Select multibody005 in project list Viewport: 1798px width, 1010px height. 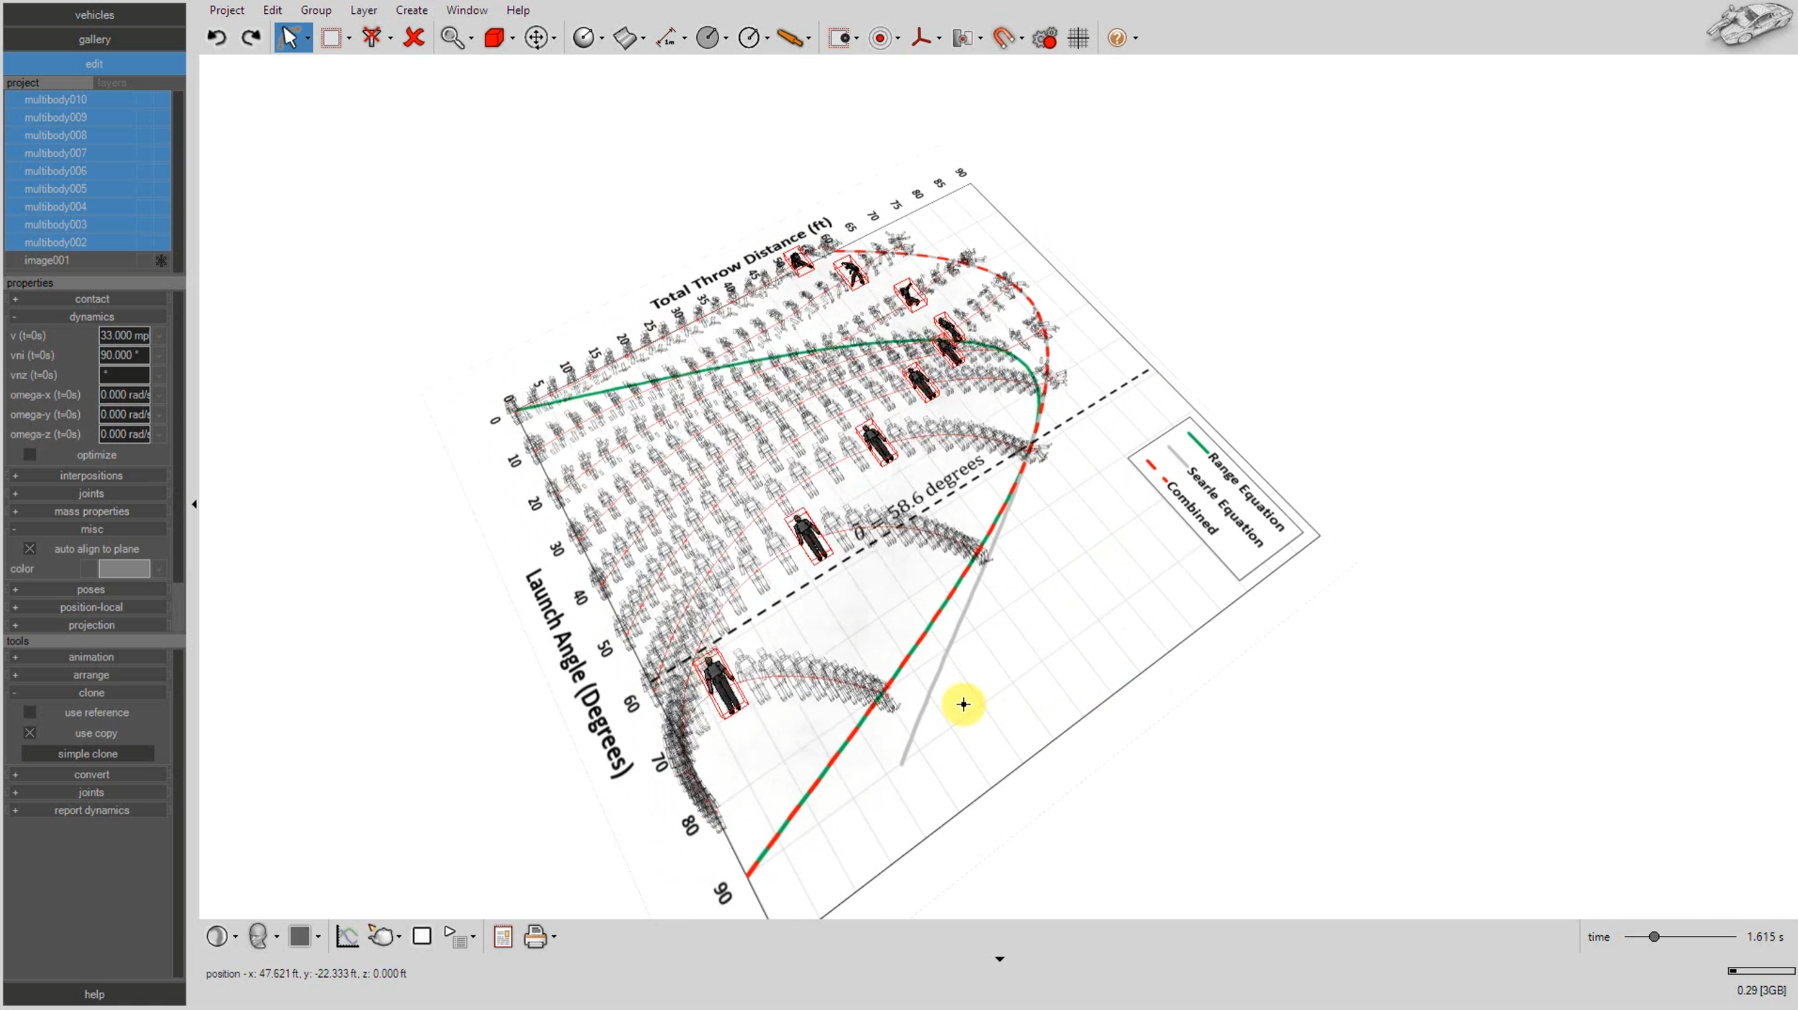(x=55, y=188)
